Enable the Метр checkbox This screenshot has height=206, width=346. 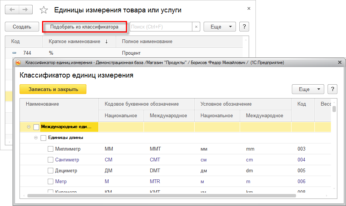pos(51,182)
